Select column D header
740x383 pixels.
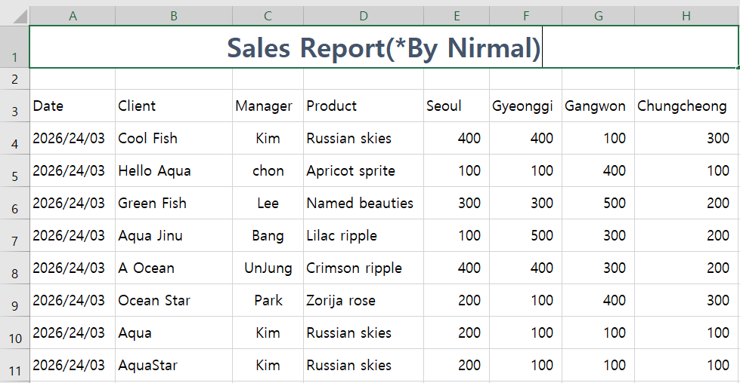(x=364, y=16)
